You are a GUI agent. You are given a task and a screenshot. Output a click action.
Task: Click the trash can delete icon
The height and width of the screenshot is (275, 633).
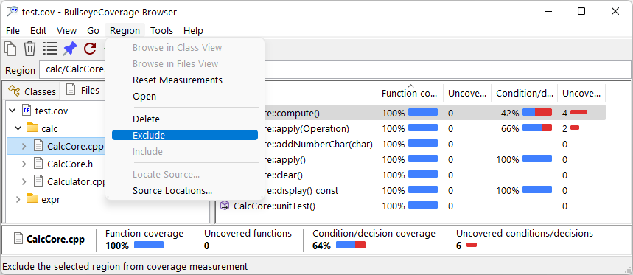30,49
